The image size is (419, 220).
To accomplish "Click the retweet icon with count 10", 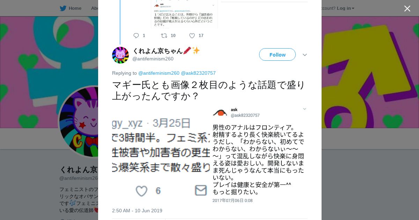I will pos(164,36).
